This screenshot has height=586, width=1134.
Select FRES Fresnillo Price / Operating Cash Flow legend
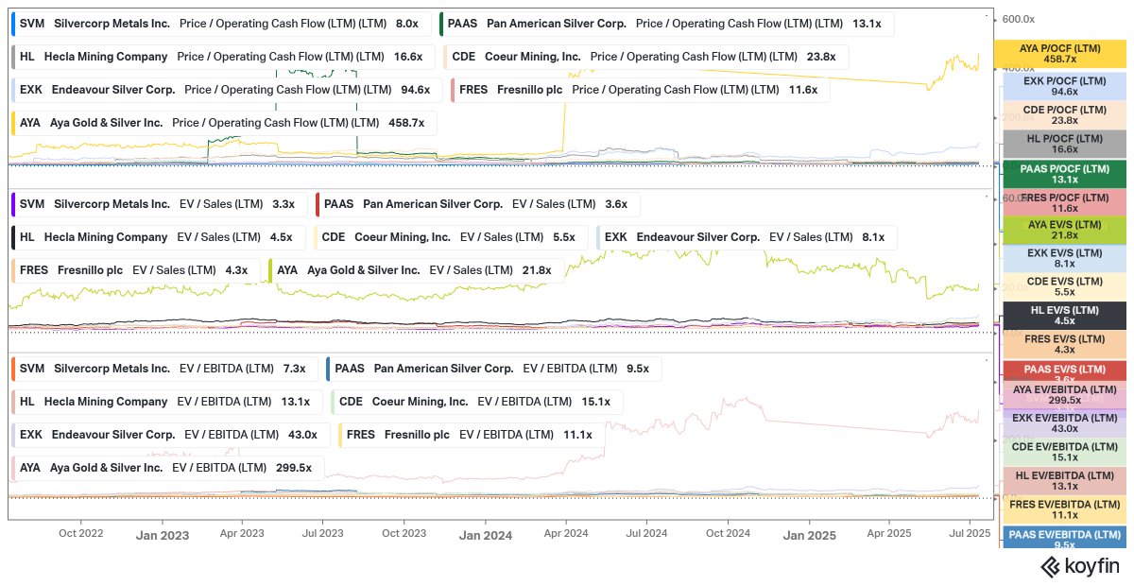click(x=640, y=90)
